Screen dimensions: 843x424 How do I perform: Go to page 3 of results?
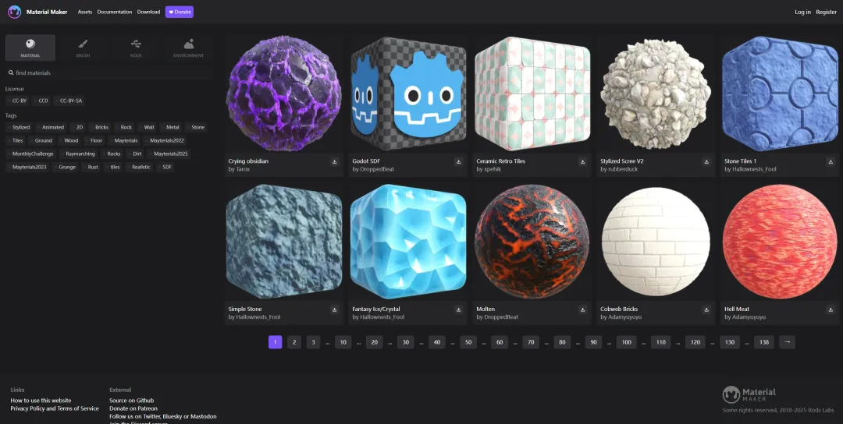pyautogui.click(x=314, y=342)
